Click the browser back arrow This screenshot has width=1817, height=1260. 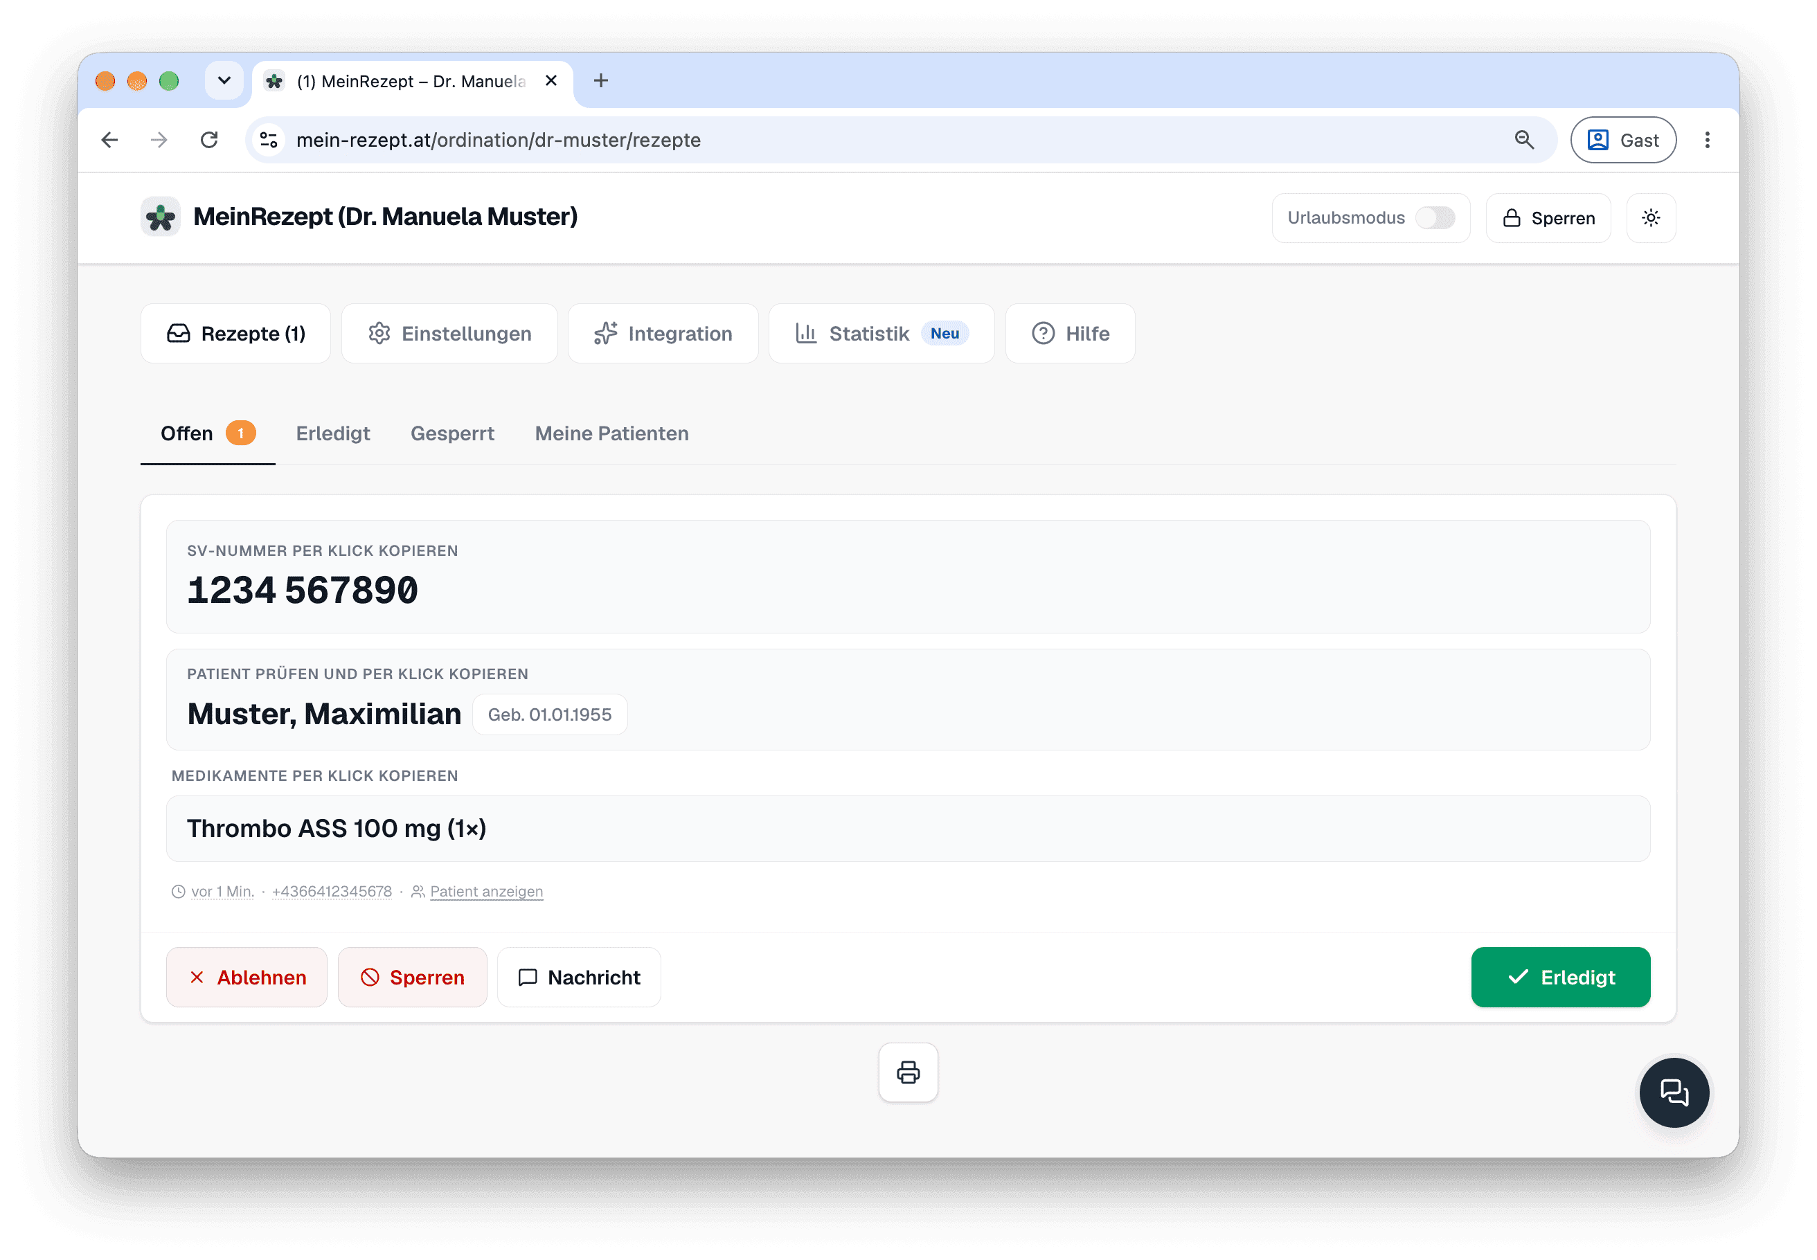click(110, 140)
